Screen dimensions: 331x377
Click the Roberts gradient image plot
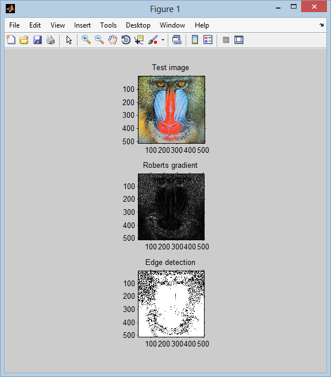[x=171, y=207]
